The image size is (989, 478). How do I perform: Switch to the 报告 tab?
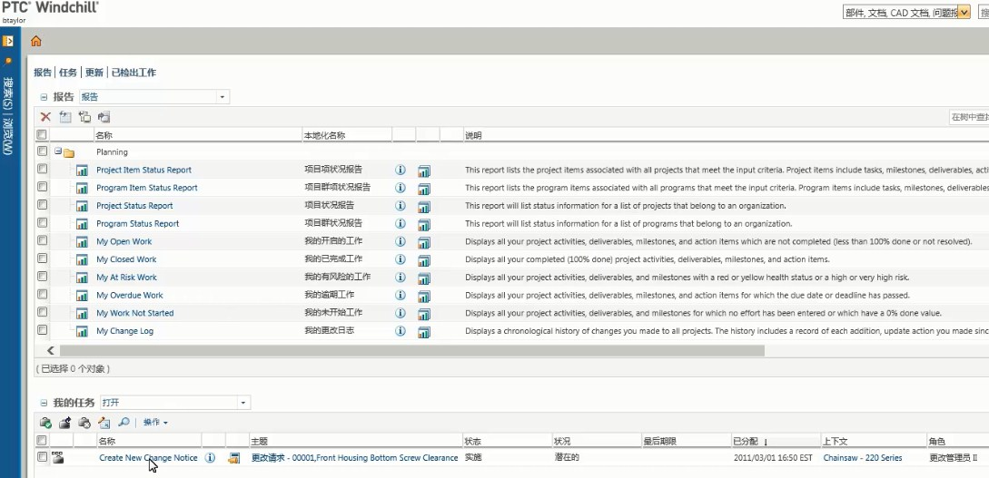tap(43, 73)
